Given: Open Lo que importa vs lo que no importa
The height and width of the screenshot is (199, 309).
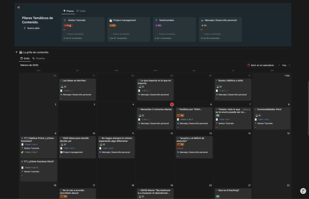Looking at the screenshot, I should pos(155,90).
